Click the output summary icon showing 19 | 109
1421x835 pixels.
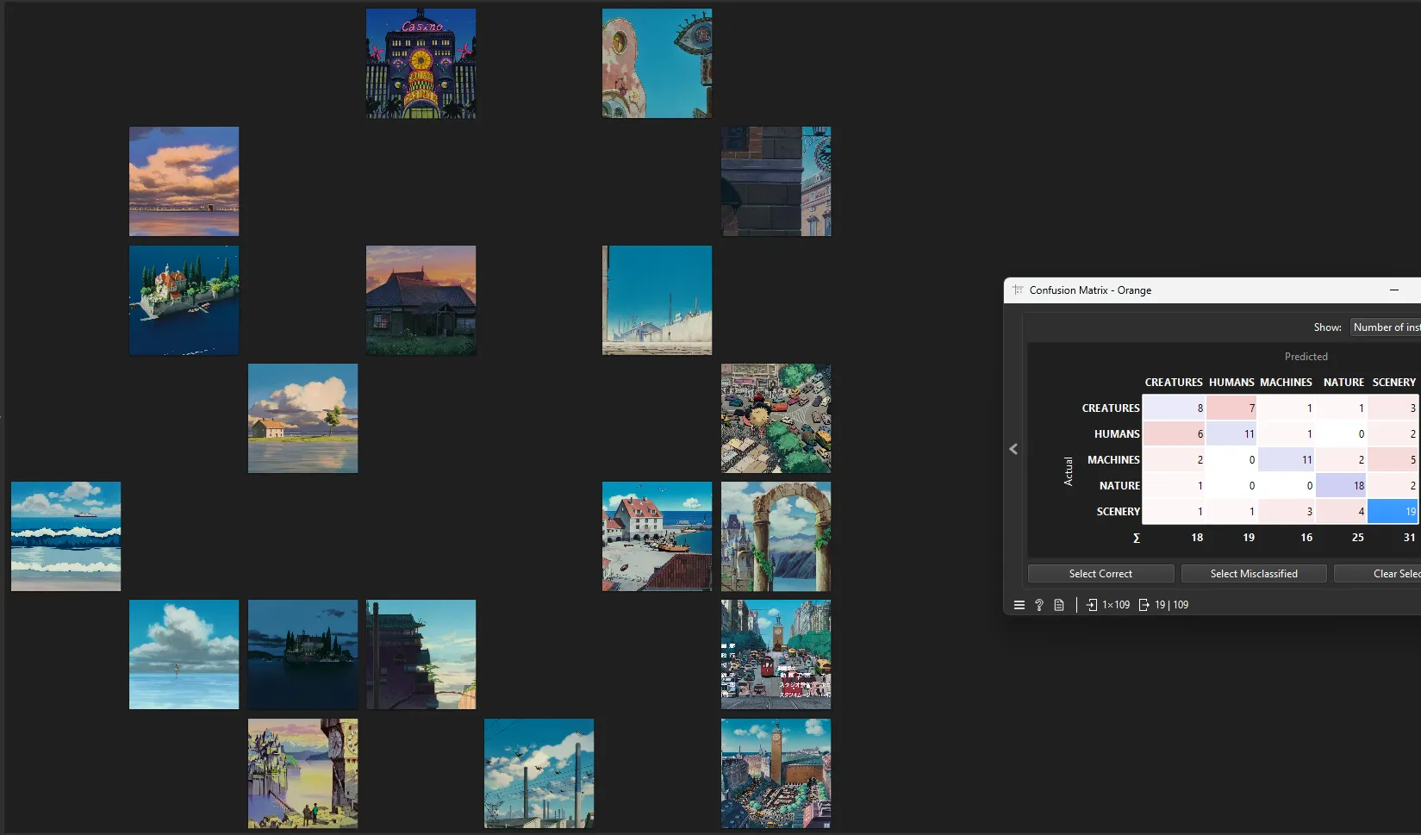coord(1163,604)
